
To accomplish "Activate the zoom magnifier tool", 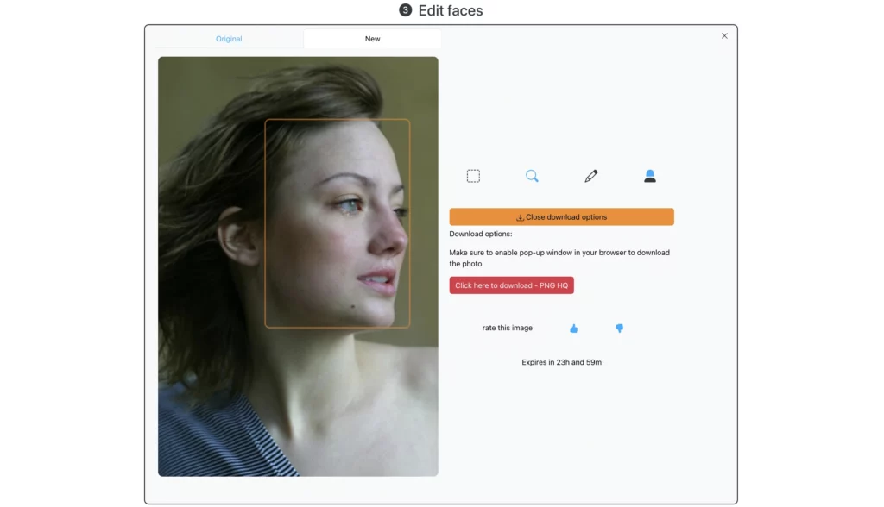I will [x=532, y=175].
